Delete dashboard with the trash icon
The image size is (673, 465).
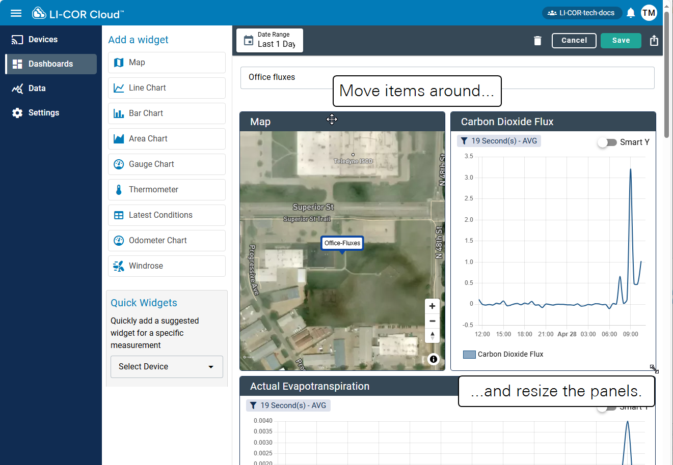coord(537,41)
